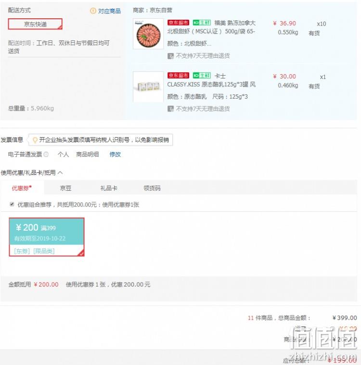Click the green 生鲜 badge on yogurt item
Screen dimensions: 361x365
[x=202, y=76]
